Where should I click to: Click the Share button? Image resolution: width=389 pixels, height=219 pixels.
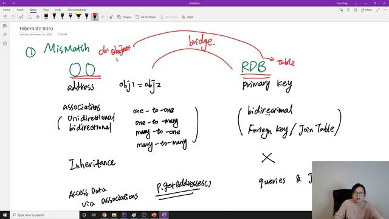point(367,10)
